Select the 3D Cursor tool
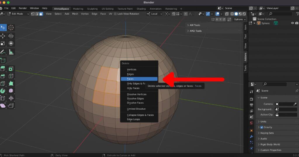The image size is (299, 157). point(11,28)
